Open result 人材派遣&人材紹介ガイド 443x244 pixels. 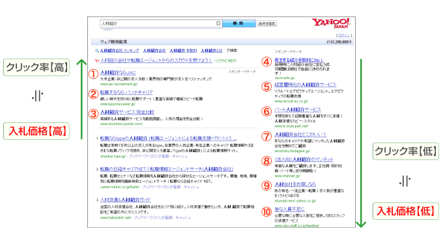[x=126, y=200]
